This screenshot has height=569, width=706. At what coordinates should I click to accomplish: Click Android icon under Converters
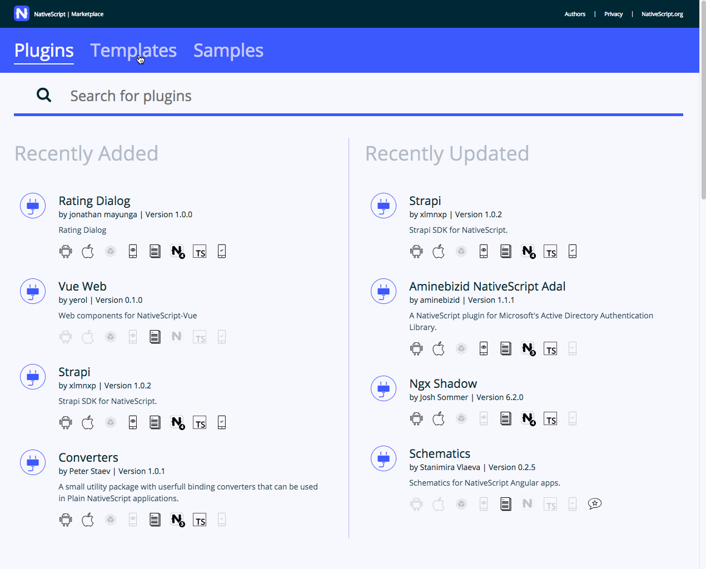(x=66, y=520)
